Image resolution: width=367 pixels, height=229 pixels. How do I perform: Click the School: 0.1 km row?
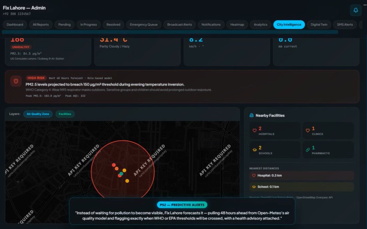(302, 187)
